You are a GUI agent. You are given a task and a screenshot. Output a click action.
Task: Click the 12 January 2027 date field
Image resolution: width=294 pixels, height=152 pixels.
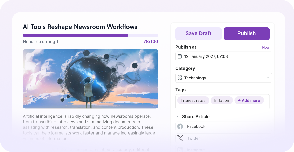coord(224,56)
